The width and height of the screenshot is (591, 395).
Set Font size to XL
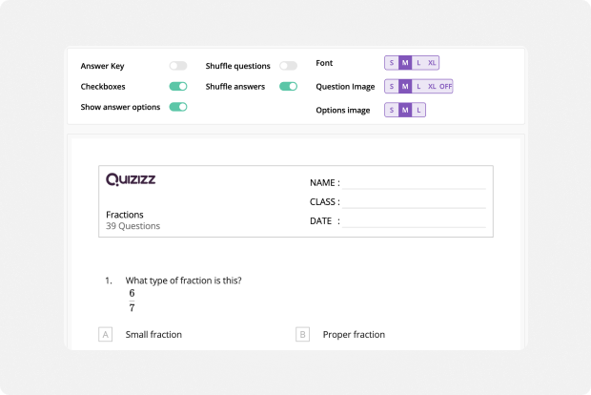(x=432, y=63)
